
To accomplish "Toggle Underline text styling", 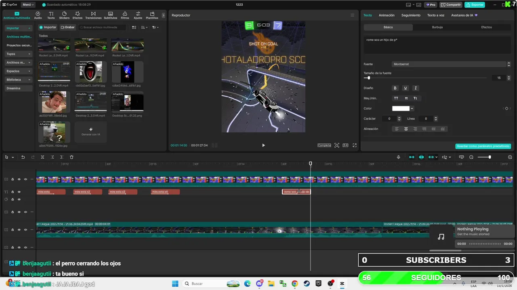I will point(406,88).
